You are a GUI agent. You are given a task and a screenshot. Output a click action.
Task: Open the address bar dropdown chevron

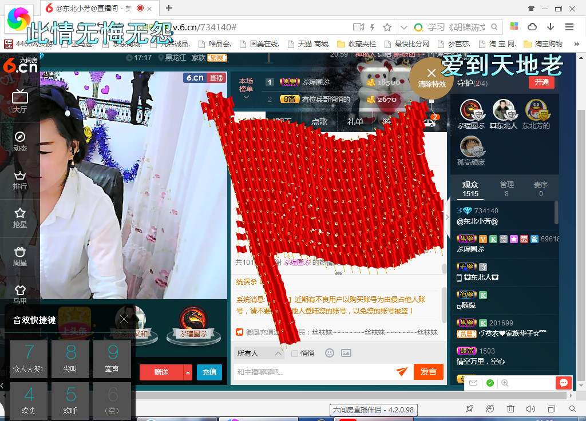pyautogui.click(x=403, y=27)
